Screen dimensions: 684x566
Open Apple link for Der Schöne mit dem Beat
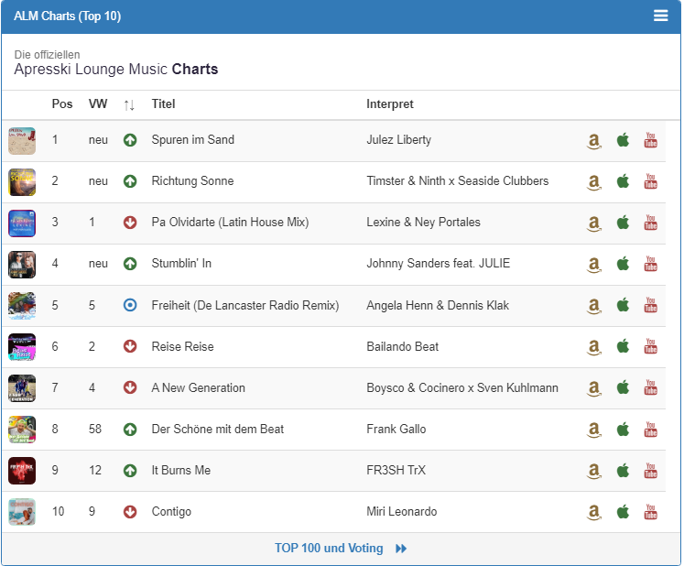click(623, 429)
